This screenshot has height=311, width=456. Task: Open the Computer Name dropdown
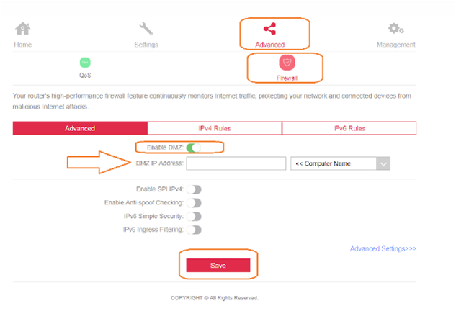tap(340, 163)
